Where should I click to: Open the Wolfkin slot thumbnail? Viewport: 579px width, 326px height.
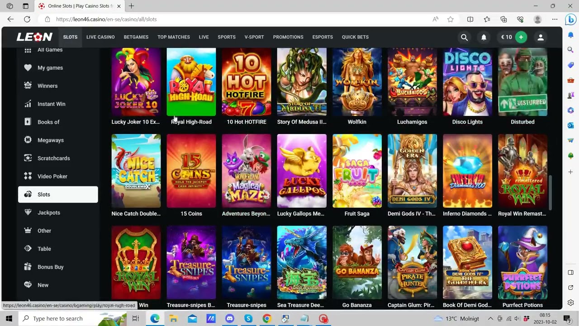coord(357,82)
